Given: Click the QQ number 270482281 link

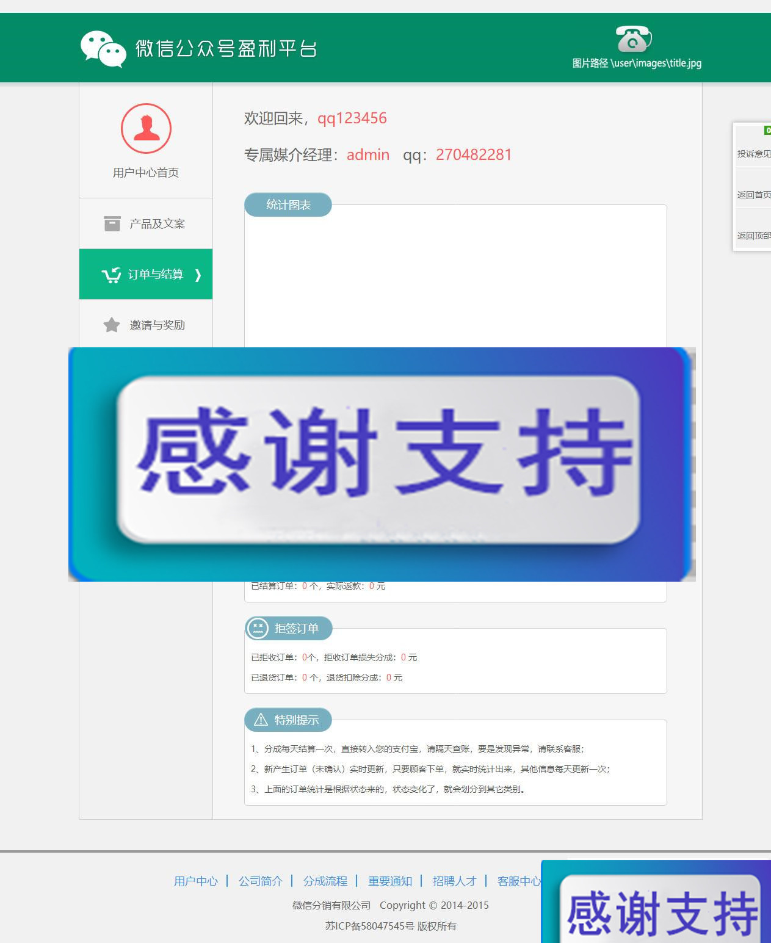Looking at the screenshot, I should coord(473,154).
